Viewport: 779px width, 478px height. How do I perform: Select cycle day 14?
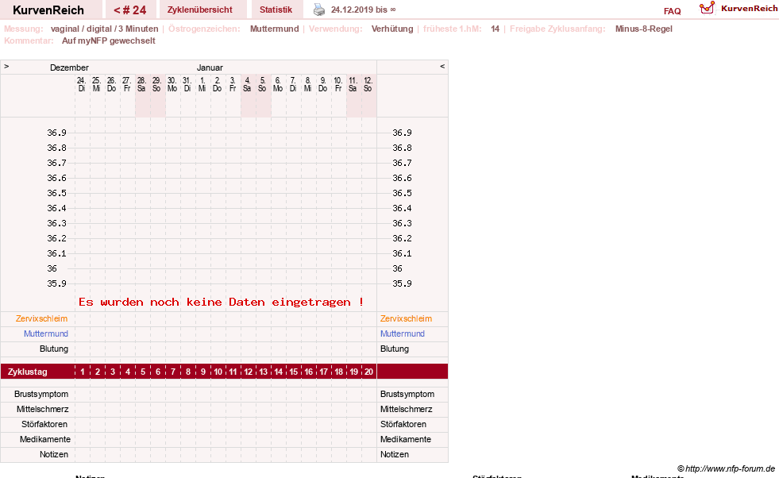(x=279, y=372)
